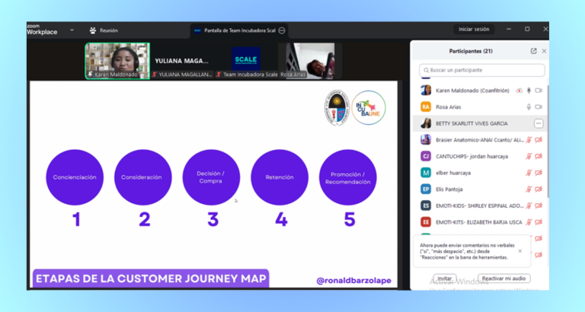This screenshot has width=585, height=312.
Task: Click Reactivar mi audio button
Action: coord(505,279)
